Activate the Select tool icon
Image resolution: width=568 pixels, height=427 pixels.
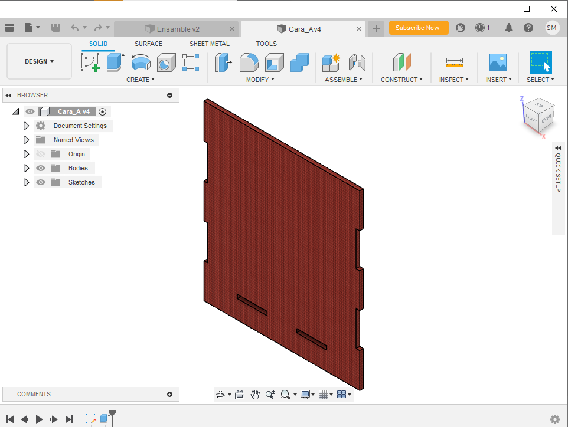coord(540,63)
